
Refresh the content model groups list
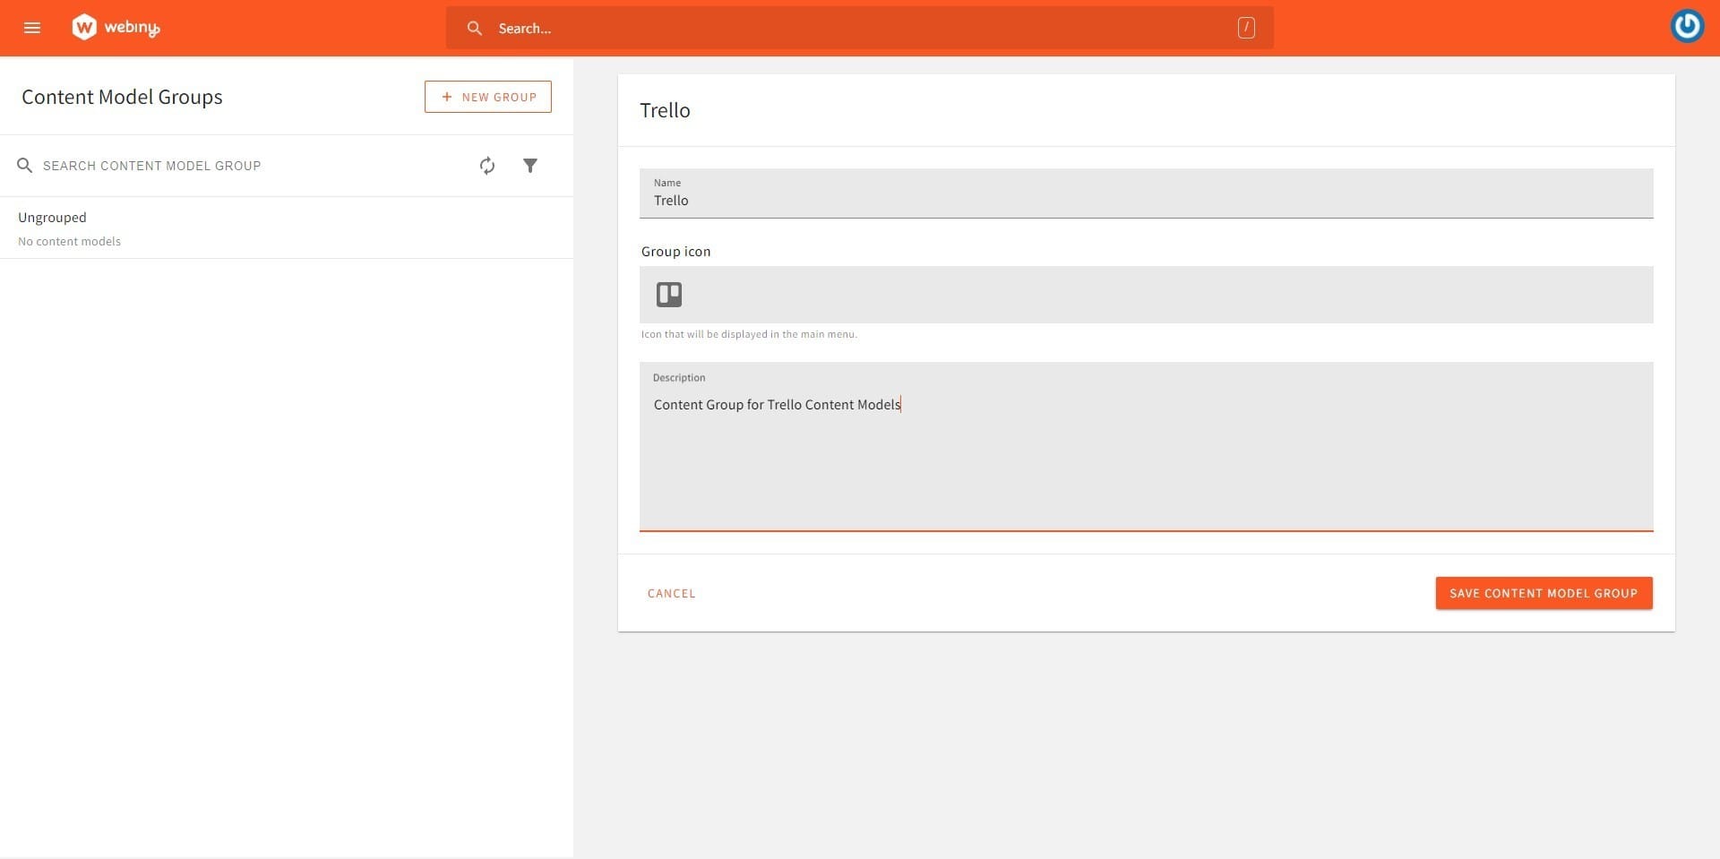[x=487, y=166]
